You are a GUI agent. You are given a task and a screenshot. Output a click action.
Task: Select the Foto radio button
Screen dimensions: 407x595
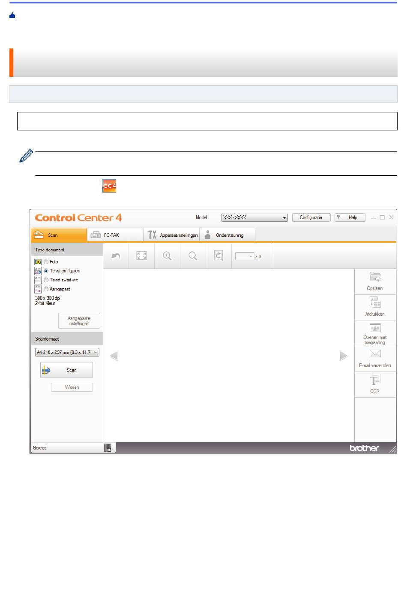(x=46, y=262)
